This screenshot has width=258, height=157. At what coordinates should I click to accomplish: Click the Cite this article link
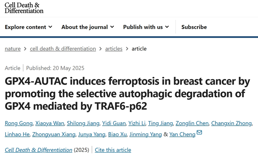coord(113,150)
